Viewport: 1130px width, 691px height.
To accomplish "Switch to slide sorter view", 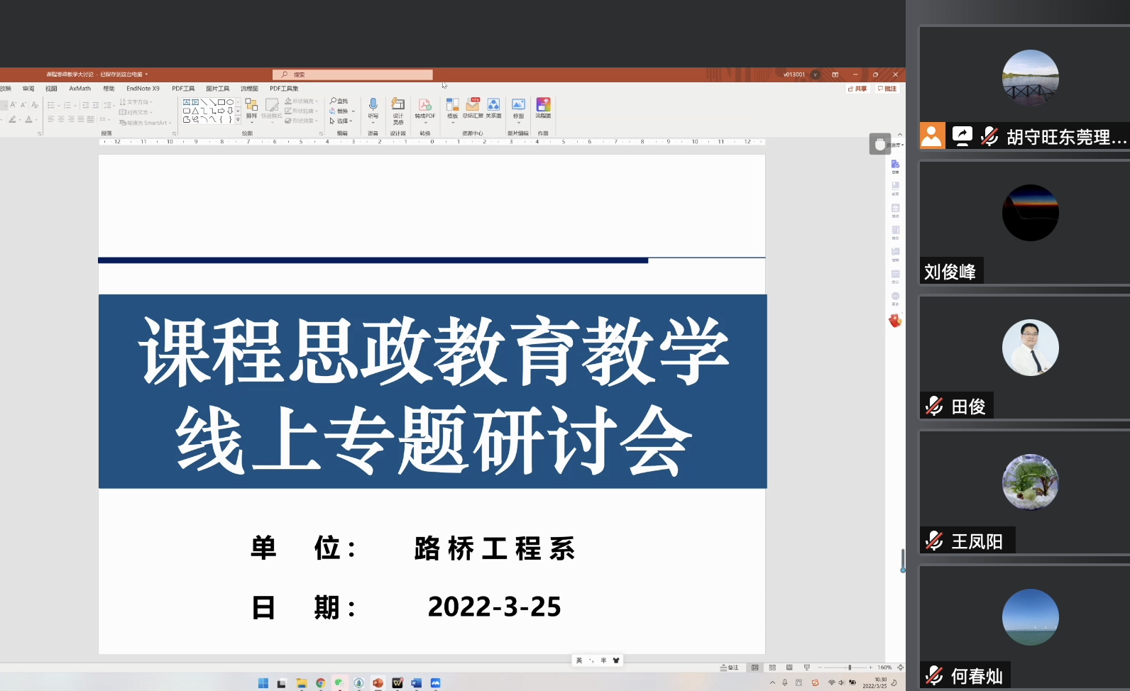I will [x=772, y=668].
